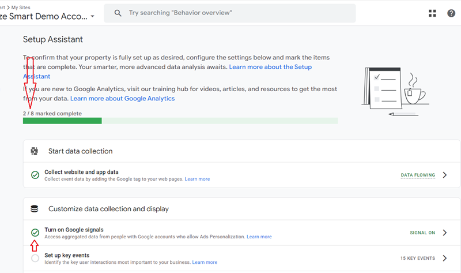461x273 pixels.
Task: Click the SIGNAL ON status label
Action: tap(422, 233)
